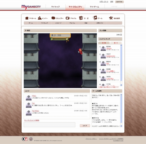Click username link under score 9204
Screen dimensions: 146x144
coord(109,48)
